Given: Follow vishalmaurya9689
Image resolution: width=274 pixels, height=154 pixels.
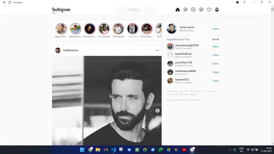Looking at the screenshot, I should point(216,72).
